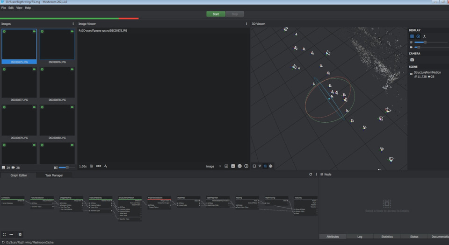
Task: Select thumbnail DSC00880.JPG
Action: 57,122
